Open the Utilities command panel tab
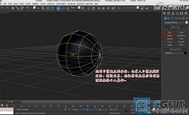 [186, 13]
